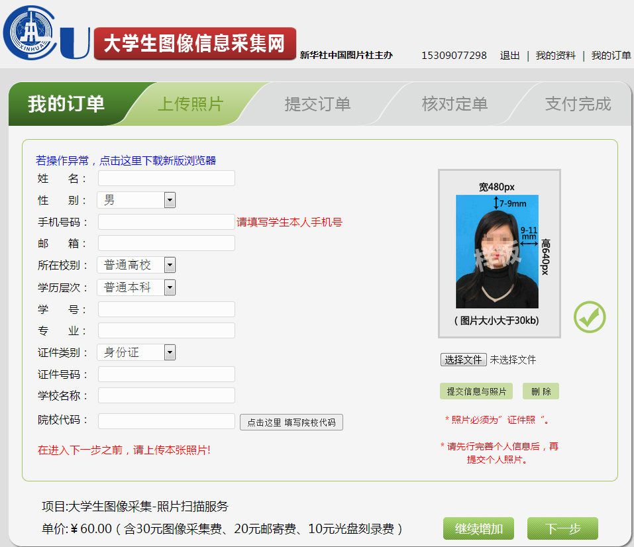The height and width of the screenshot is (547, 634).
Task: Expand the 所在校别 school type dropdown
Action: tap(136, 265)
